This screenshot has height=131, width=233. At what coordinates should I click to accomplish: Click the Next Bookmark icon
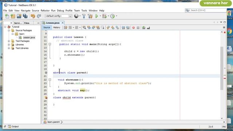pos(113,28)
